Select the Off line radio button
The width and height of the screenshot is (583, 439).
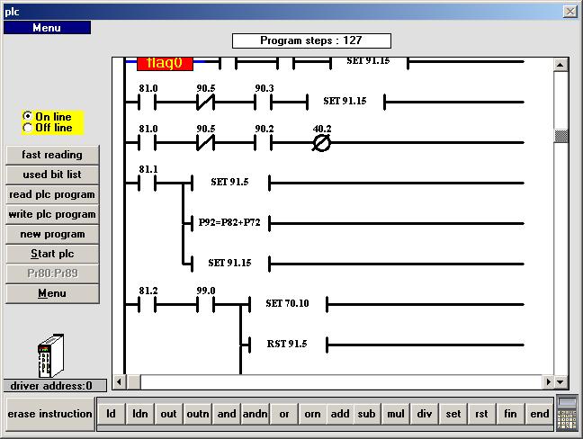tap(28, 128)
